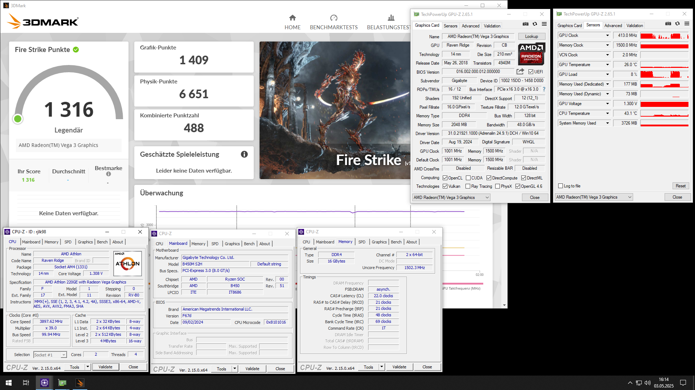
Task: Expand CPU Temperature sensor dropdown
Action: (607, 113)
